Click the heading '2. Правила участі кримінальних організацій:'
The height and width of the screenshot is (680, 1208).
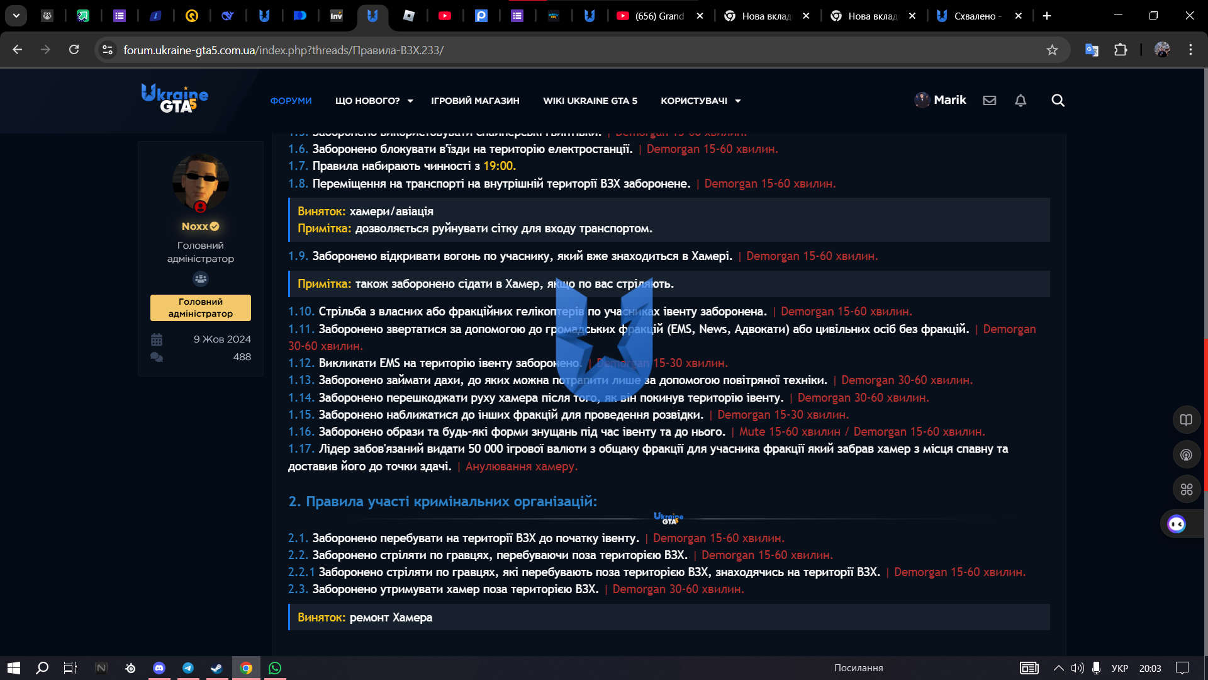[x=442, y=501]
